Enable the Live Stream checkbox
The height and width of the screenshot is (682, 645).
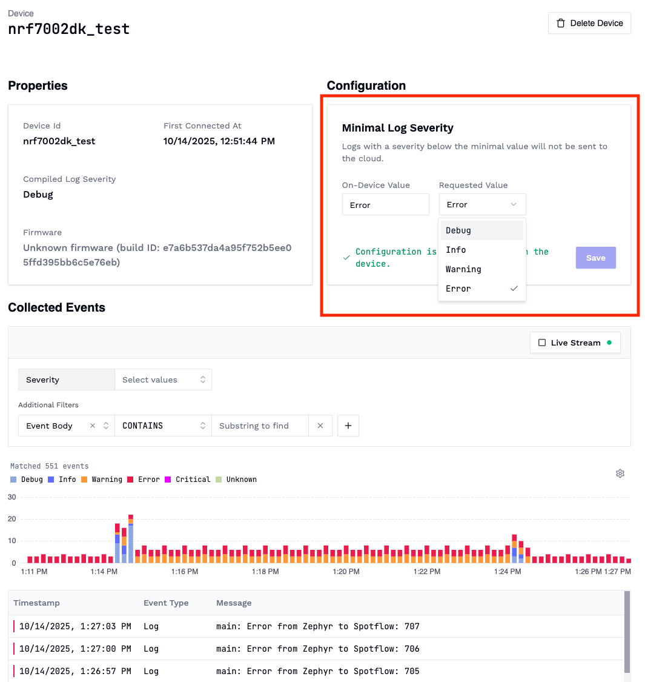tap(542, 343)
